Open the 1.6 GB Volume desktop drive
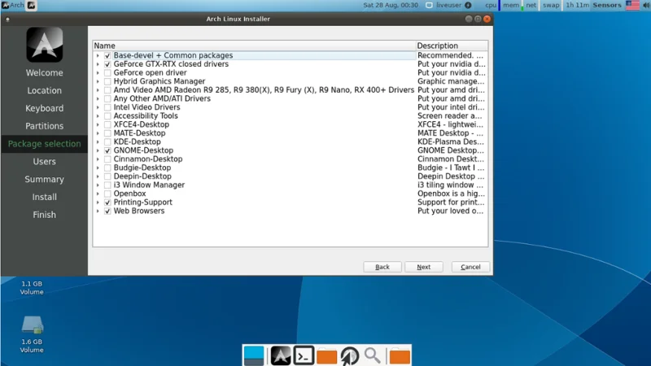The width and height of the screenshot is (651, 366). (32, 334)
